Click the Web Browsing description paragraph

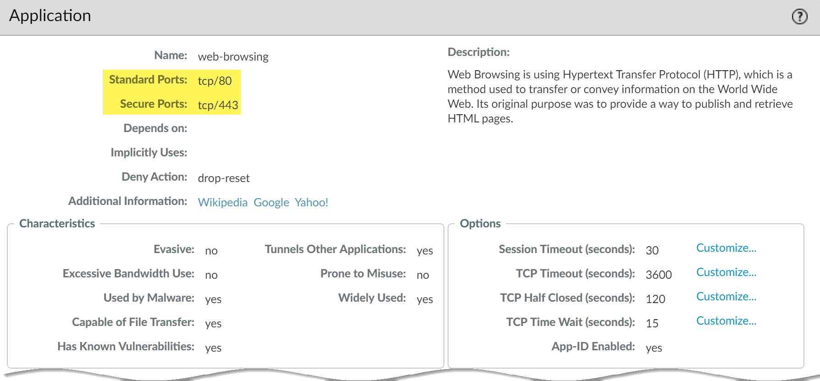click(x=620, y=96)
